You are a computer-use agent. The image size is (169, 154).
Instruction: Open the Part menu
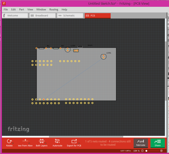22,9
